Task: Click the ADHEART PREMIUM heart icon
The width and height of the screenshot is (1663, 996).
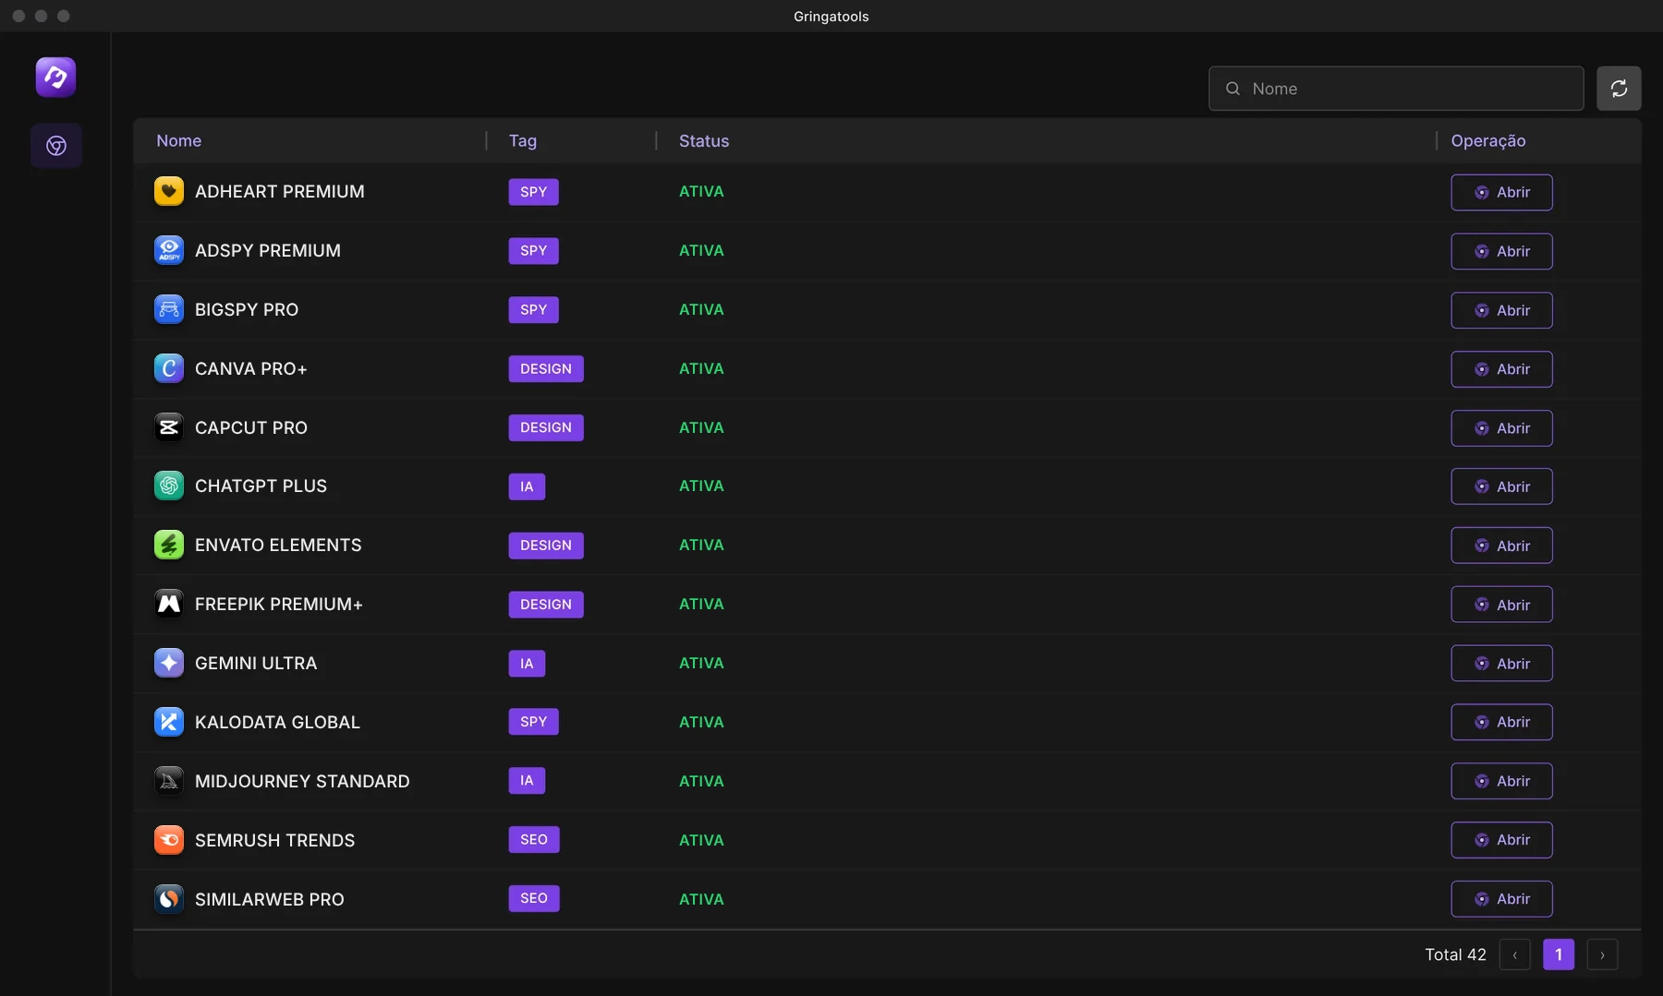Action: point(169,191)
